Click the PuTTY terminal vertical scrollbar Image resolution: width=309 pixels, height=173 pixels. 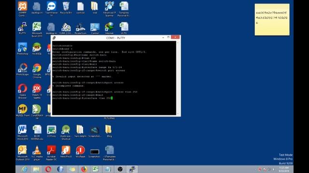coord(178,78)
